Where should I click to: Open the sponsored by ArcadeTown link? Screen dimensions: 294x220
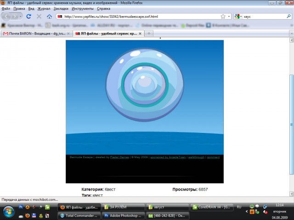[x=168, y=157]
